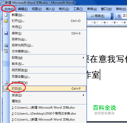Select 文件搜索(H)... menu entry
Image resolution: width=127 pixels, height=123 pixels.
point(45,51)
